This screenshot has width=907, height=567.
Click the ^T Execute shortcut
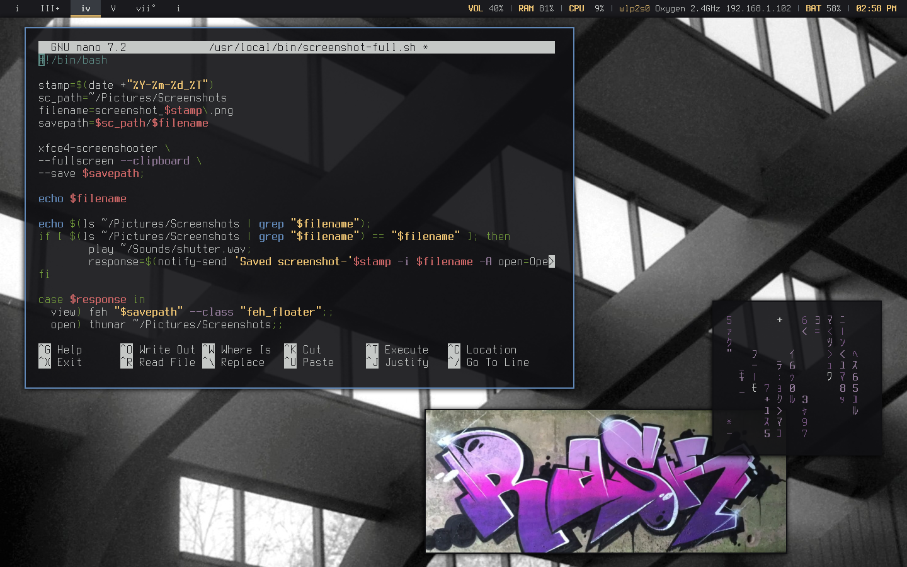coord(397,350)
